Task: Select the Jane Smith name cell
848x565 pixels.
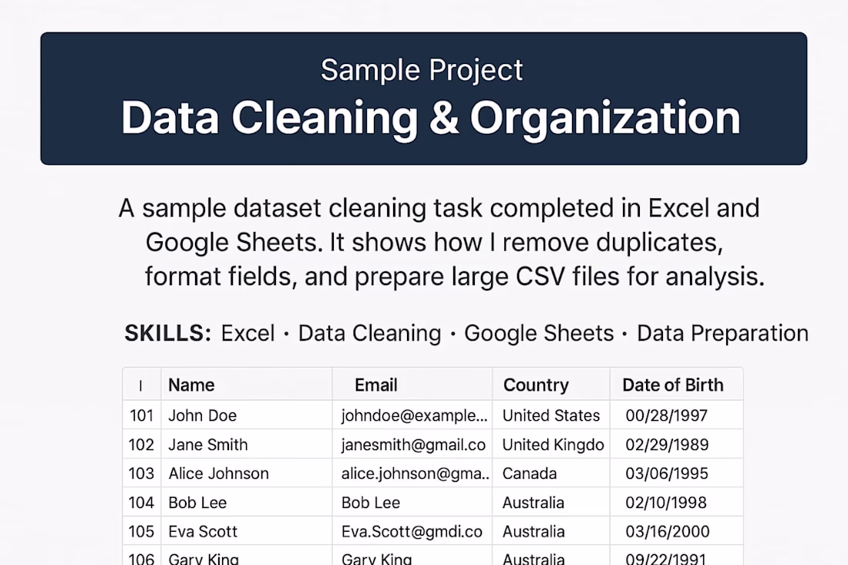Action: (208, 445)
